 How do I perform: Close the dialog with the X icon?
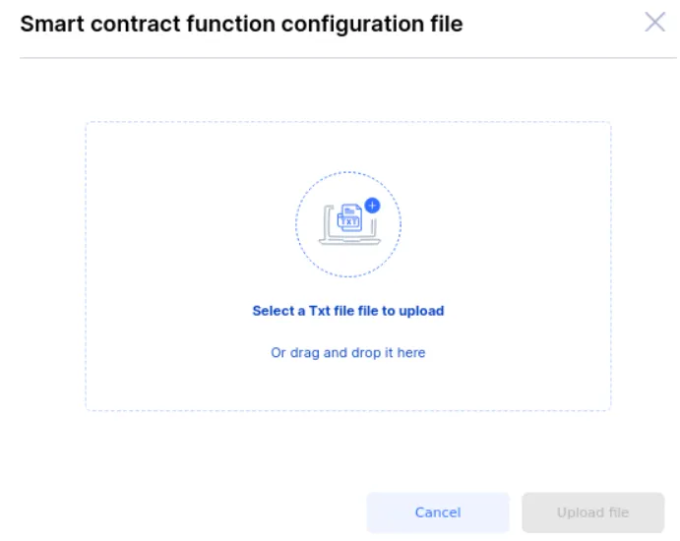(x=654, y=22)
